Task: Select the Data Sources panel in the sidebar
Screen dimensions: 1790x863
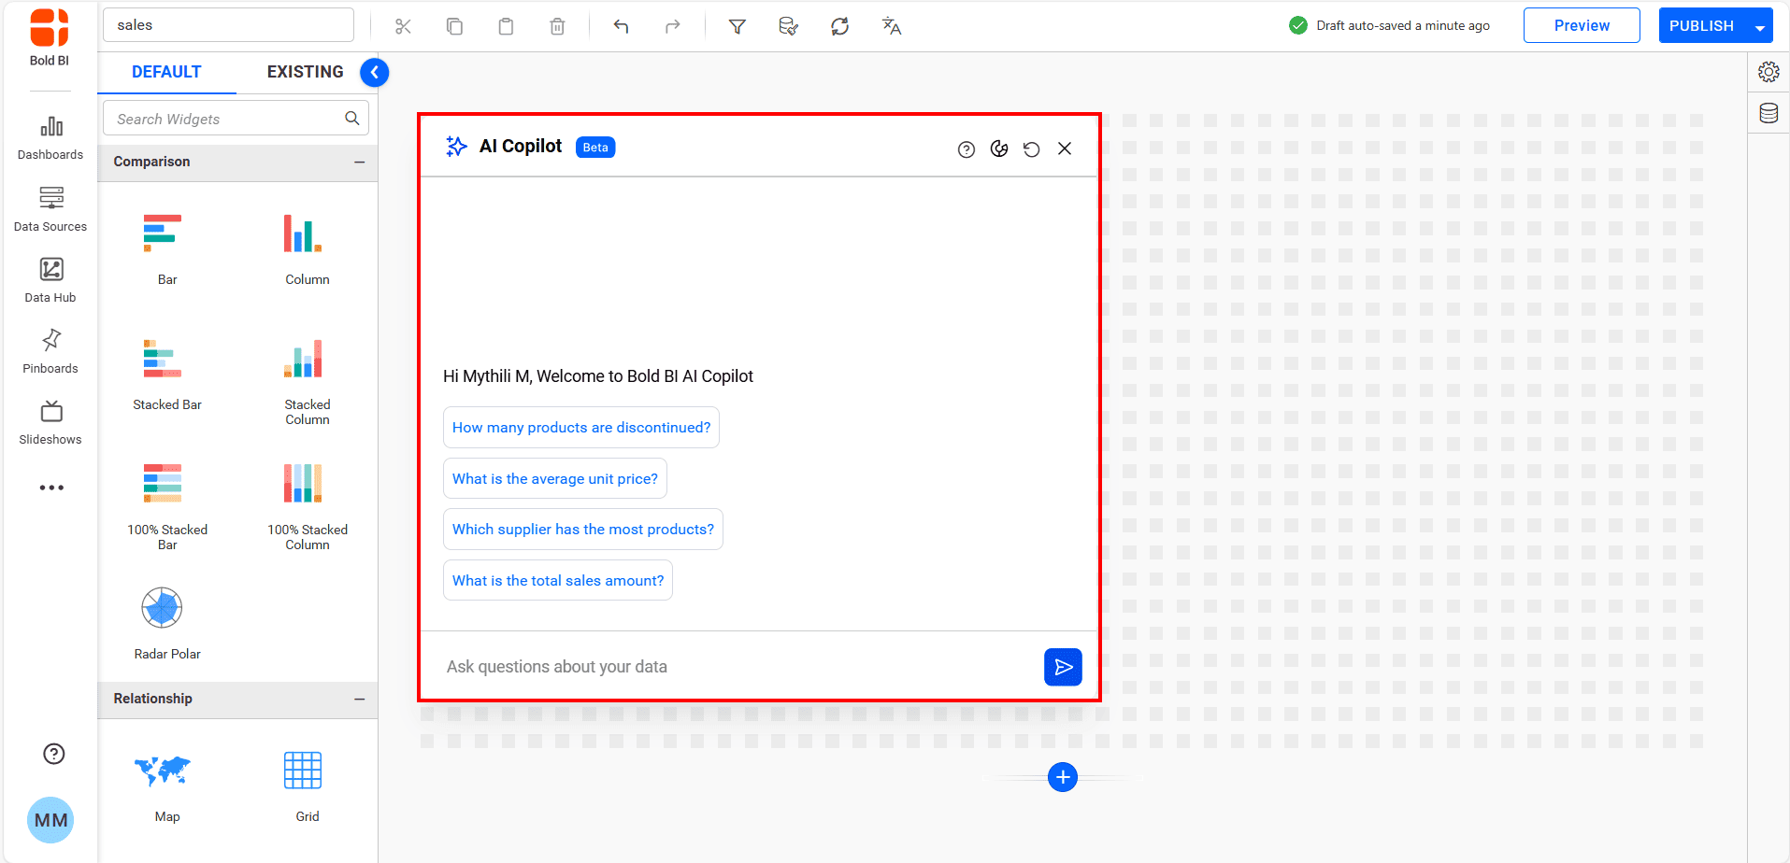Action: (50, 208)
